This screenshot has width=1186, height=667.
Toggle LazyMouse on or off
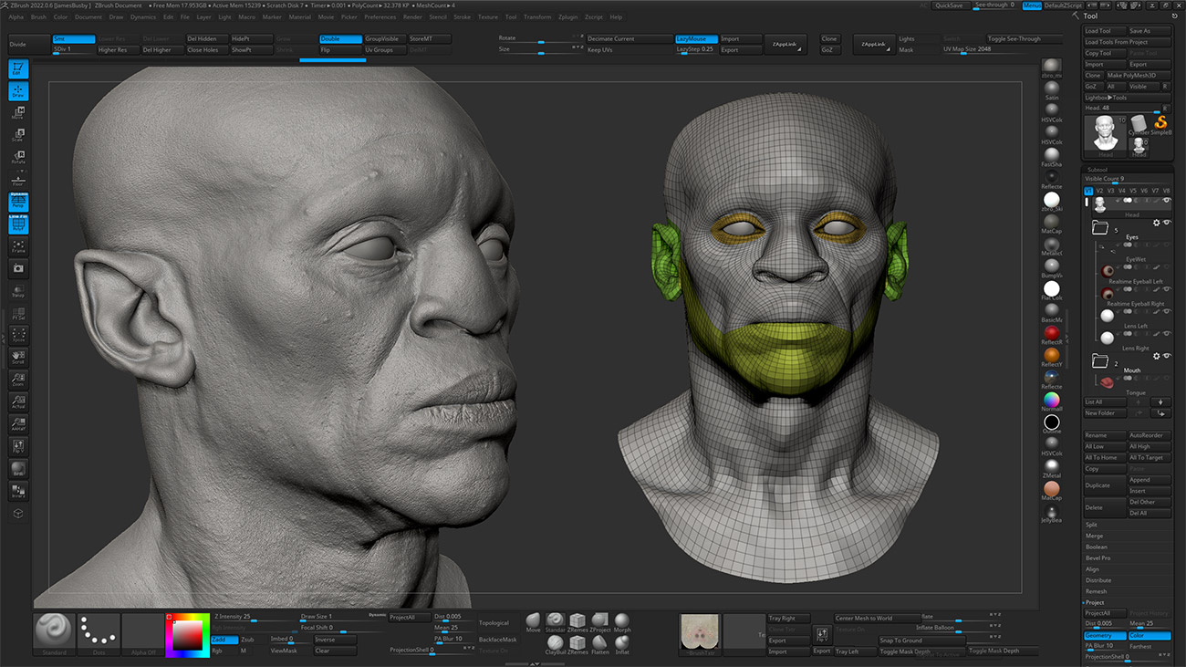tap(695, 39)
